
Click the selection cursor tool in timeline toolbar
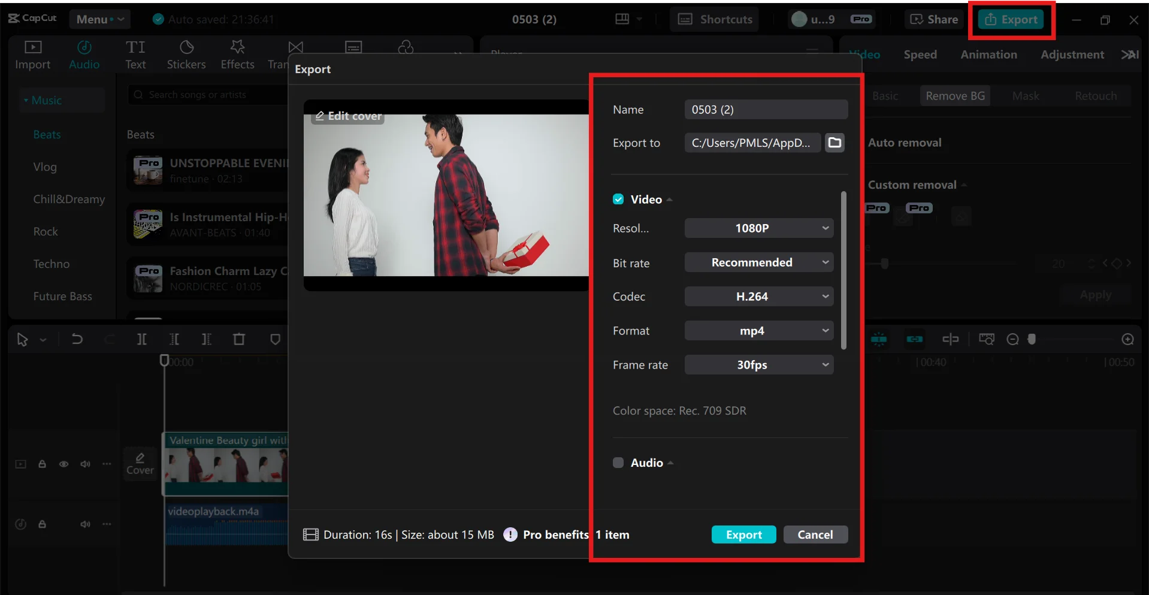[22, 340]
